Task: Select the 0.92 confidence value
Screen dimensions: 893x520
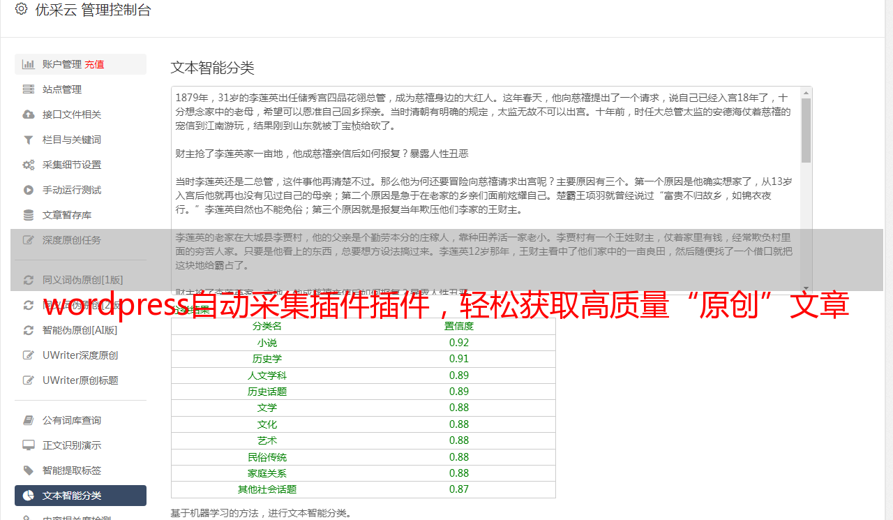Action: click(x=459, y=343)
